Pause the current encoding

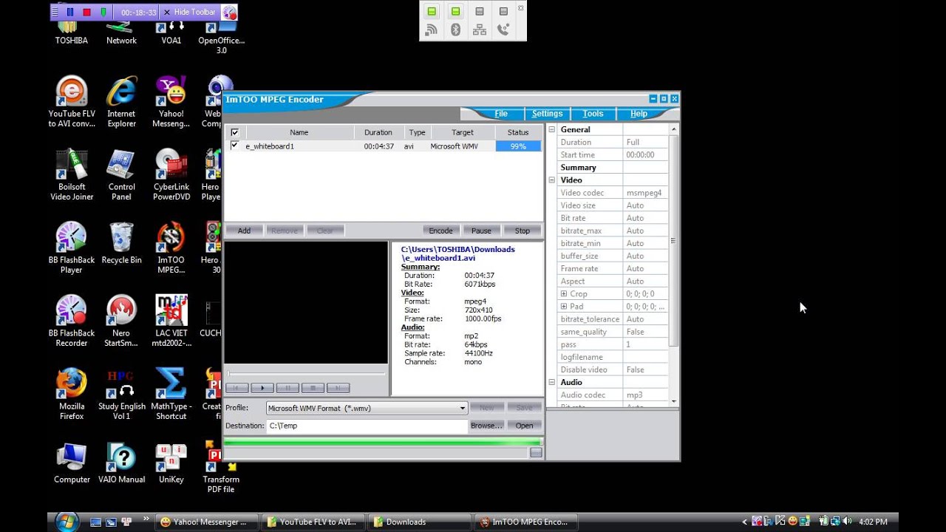point(481,231)
